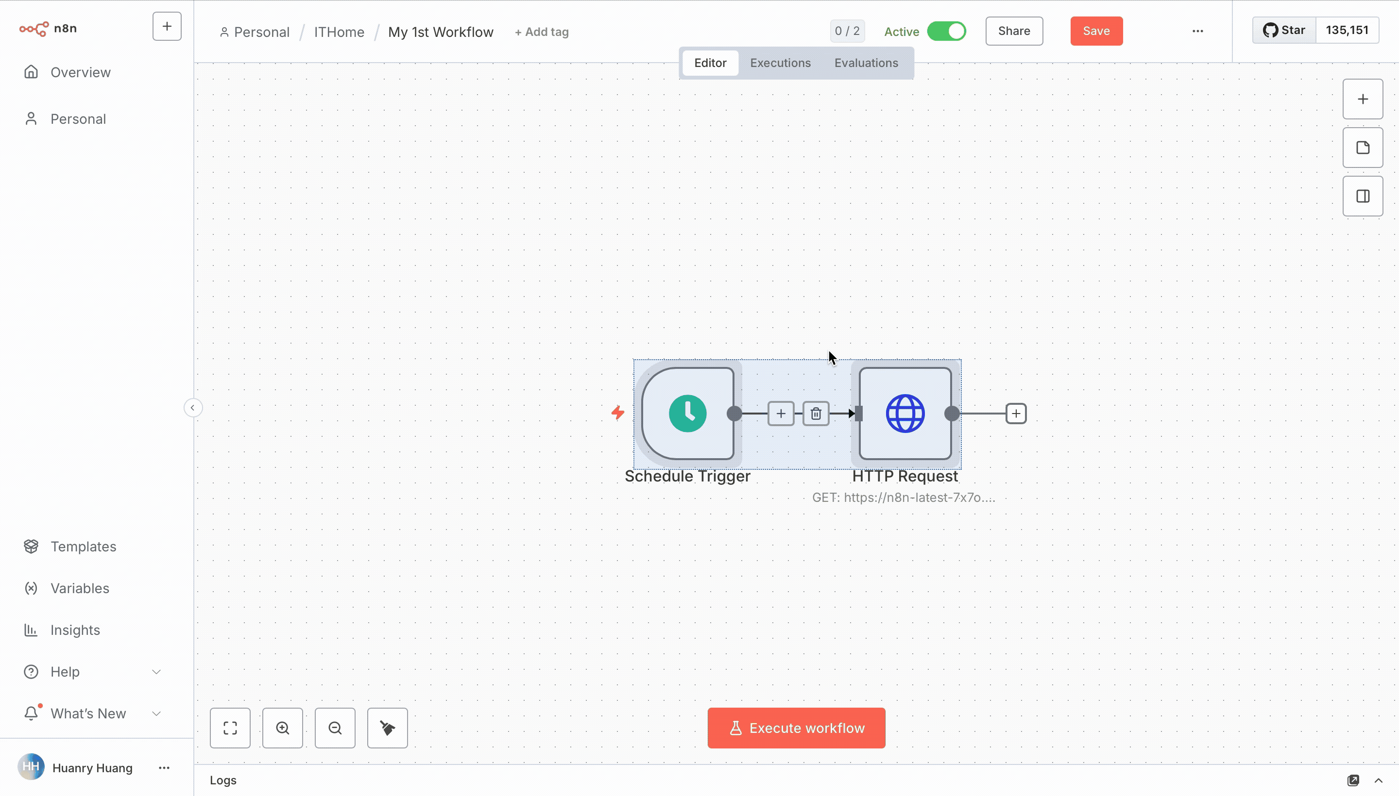
Task: Open Templates from the sidebar
Action: [83, 546]
